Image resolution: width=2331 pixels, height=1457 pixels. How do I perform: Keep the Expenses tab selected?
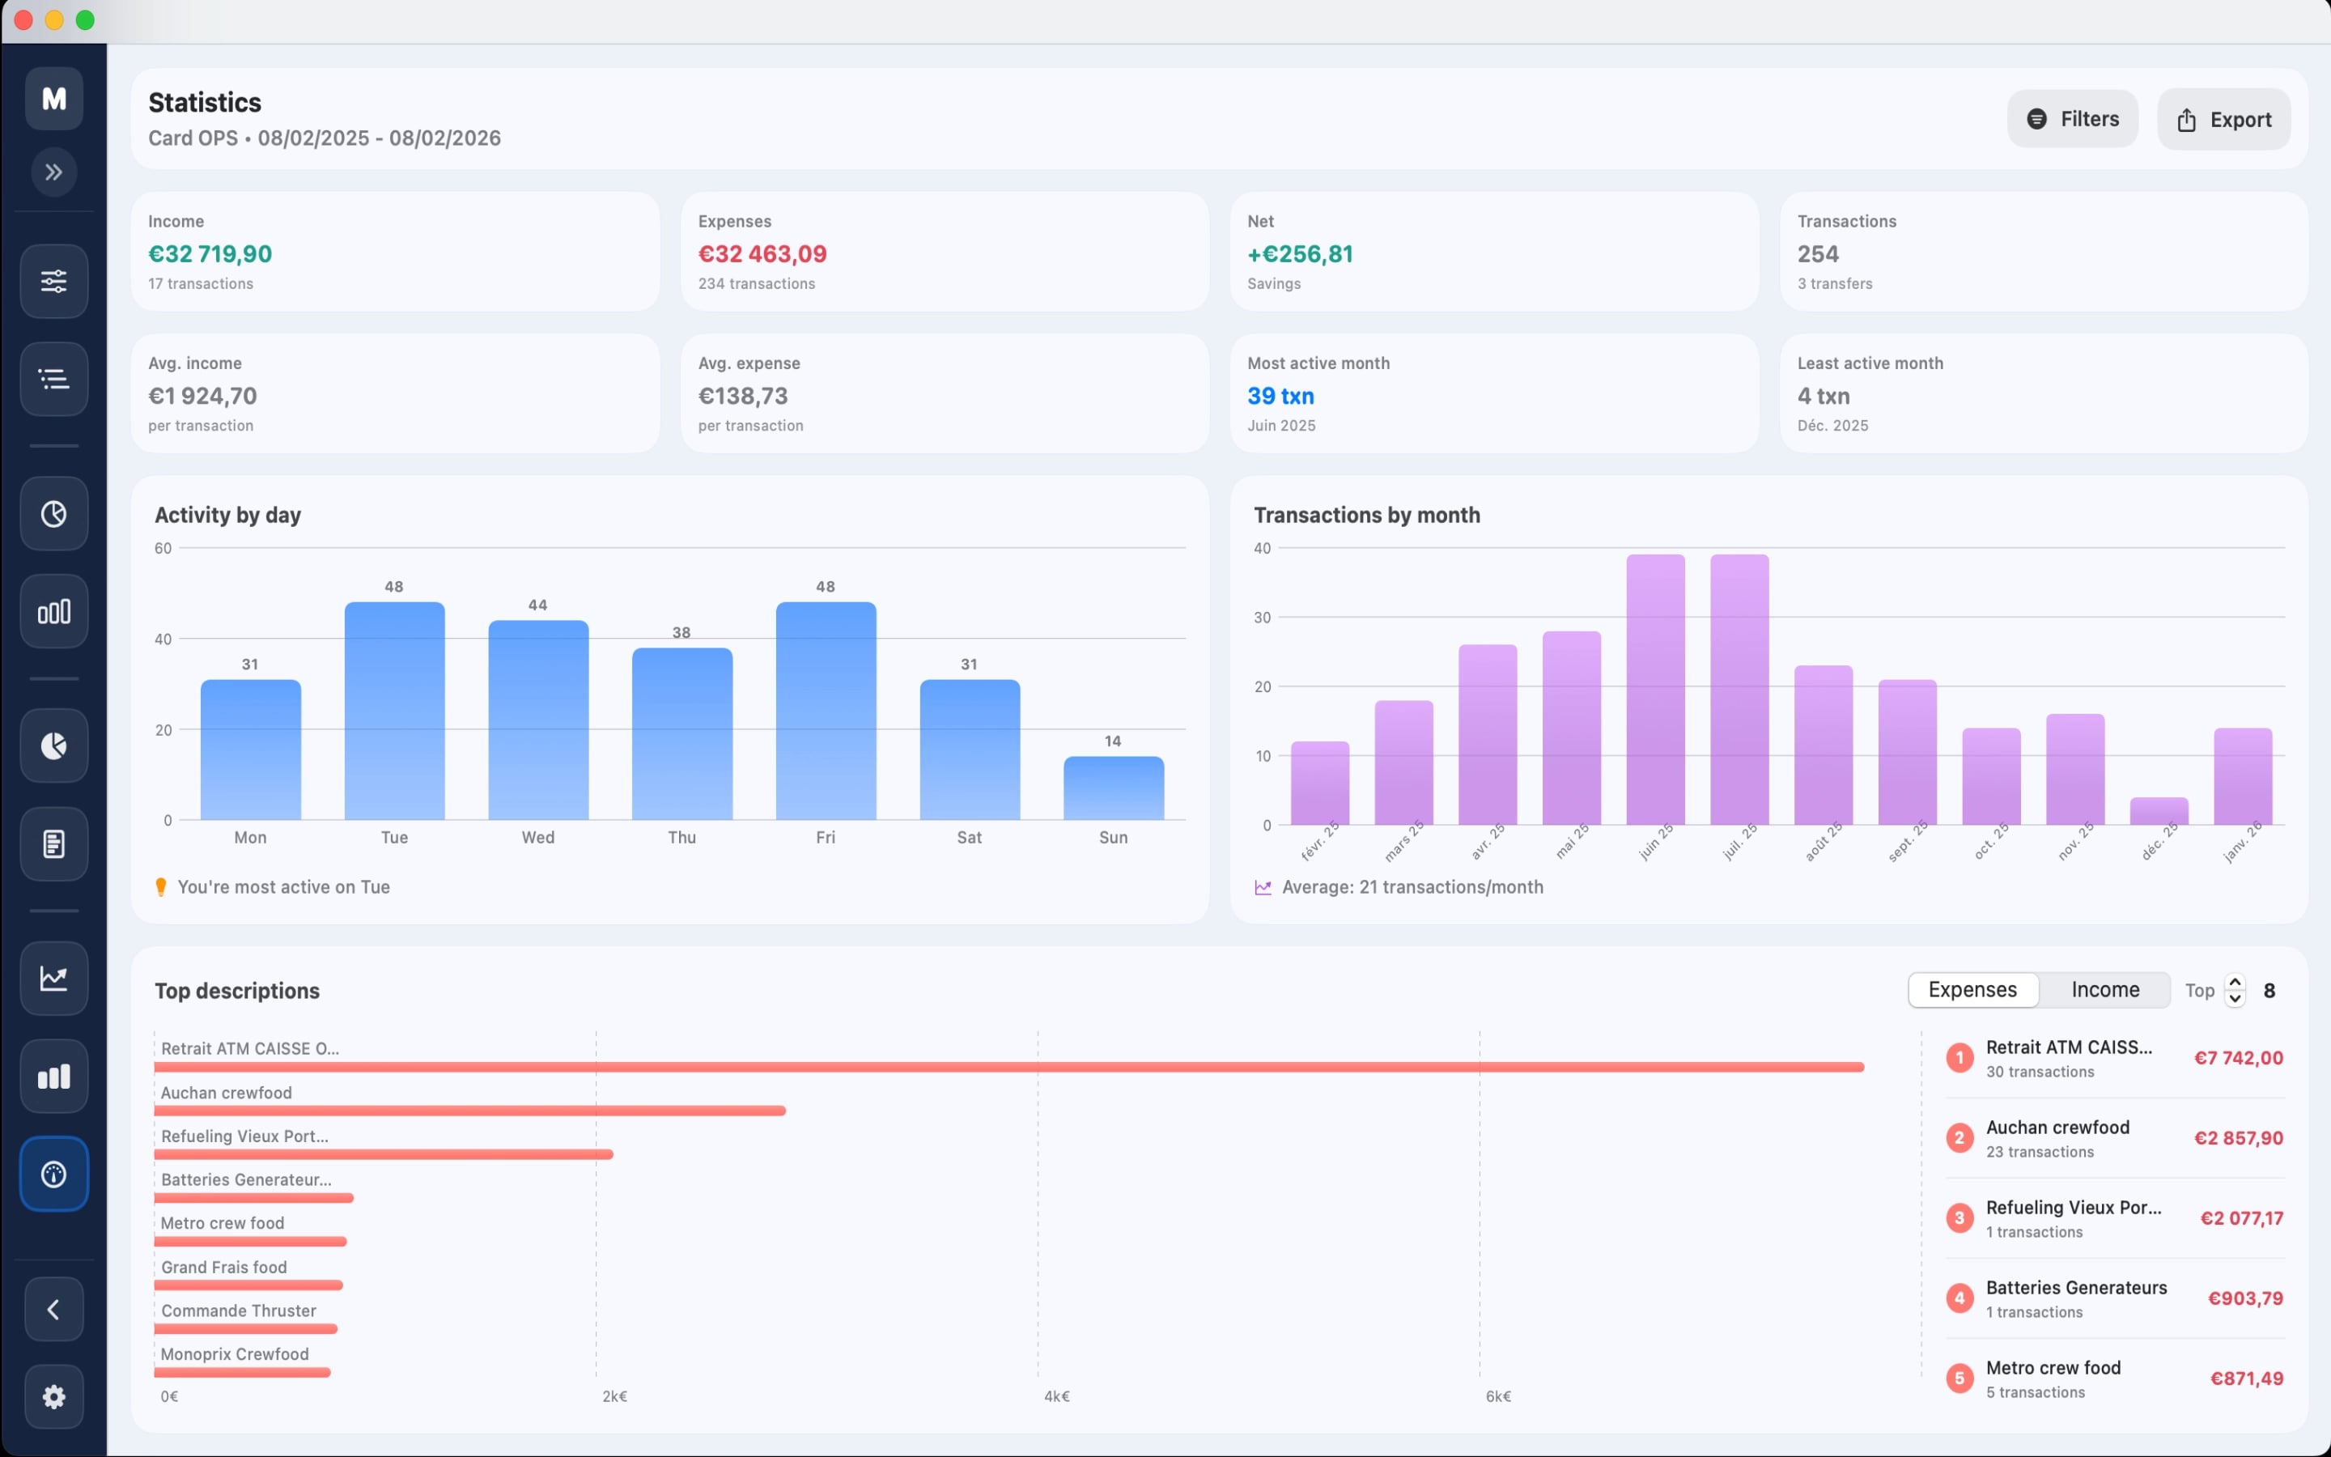(1972, 990)
